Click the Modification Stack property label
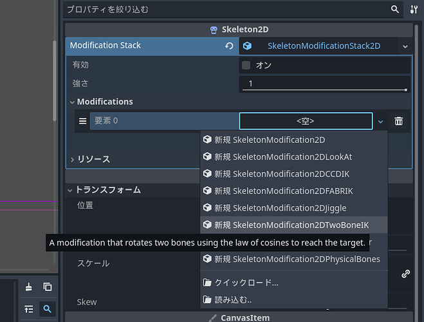Screen dimensions: 424x322 click(x=105, y=45)
